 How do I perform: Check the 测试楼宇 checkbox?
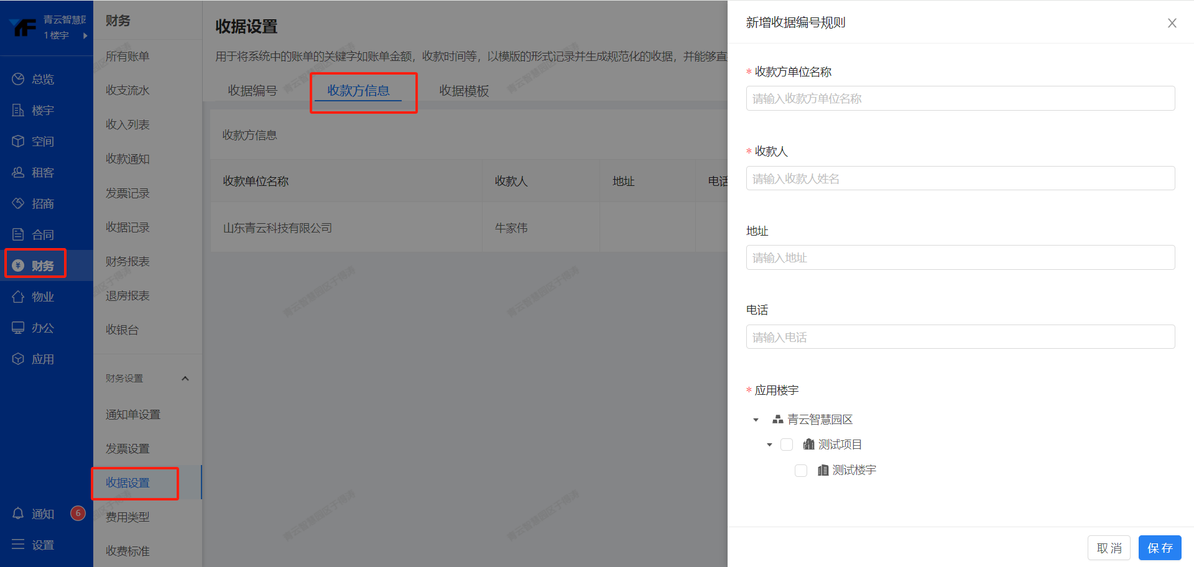click(801, 471)
